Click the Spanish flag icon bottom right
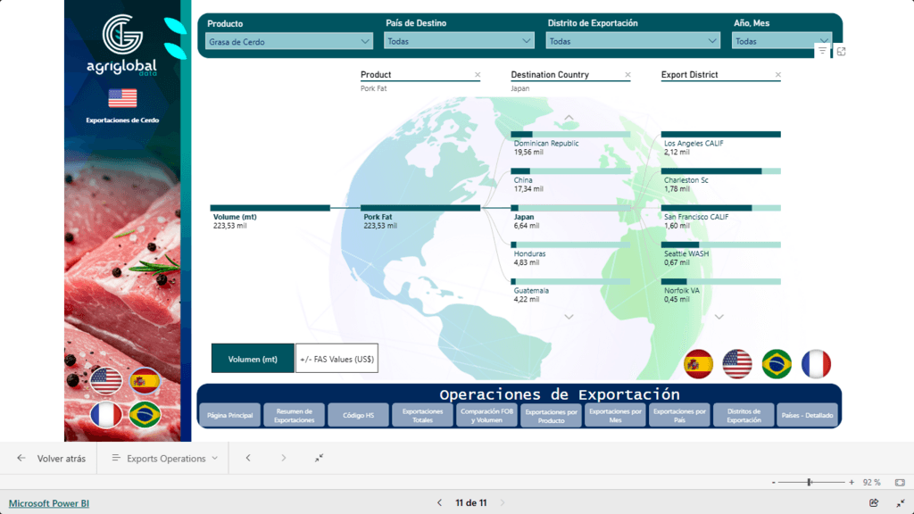Image resolution: width=914 pixels, height=514 pixels. (698, 364)
